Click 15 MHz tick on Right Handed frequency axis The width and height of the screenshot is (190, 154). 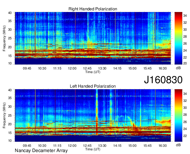pyautogui.click(x=10, y=56)
